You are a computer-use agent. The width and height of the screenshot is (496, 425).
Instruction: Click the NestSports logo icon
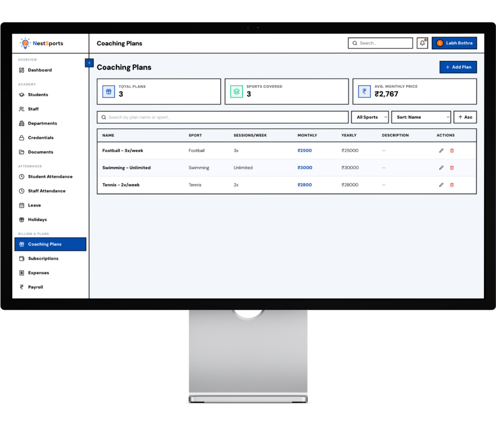(x=24, y=43)
